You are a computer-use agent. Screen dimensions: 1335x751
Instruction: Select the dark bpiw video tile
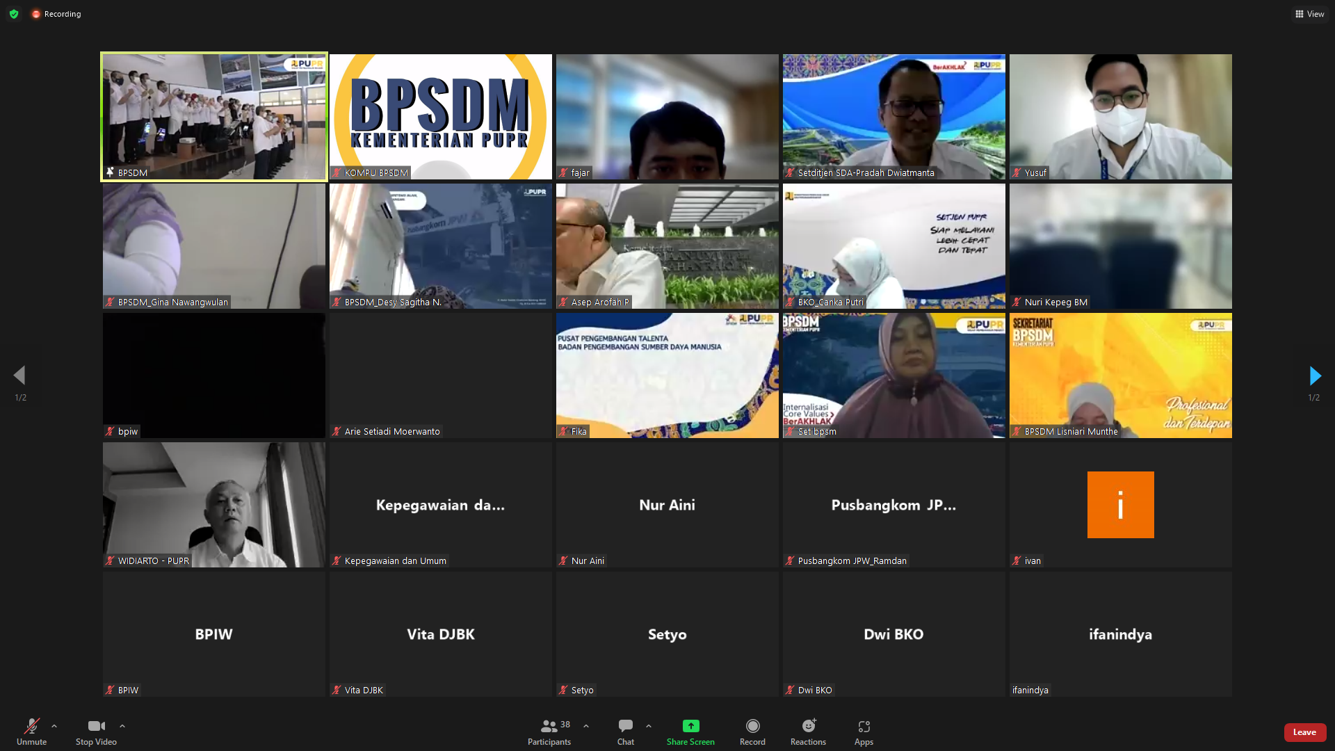coord(214,375)
